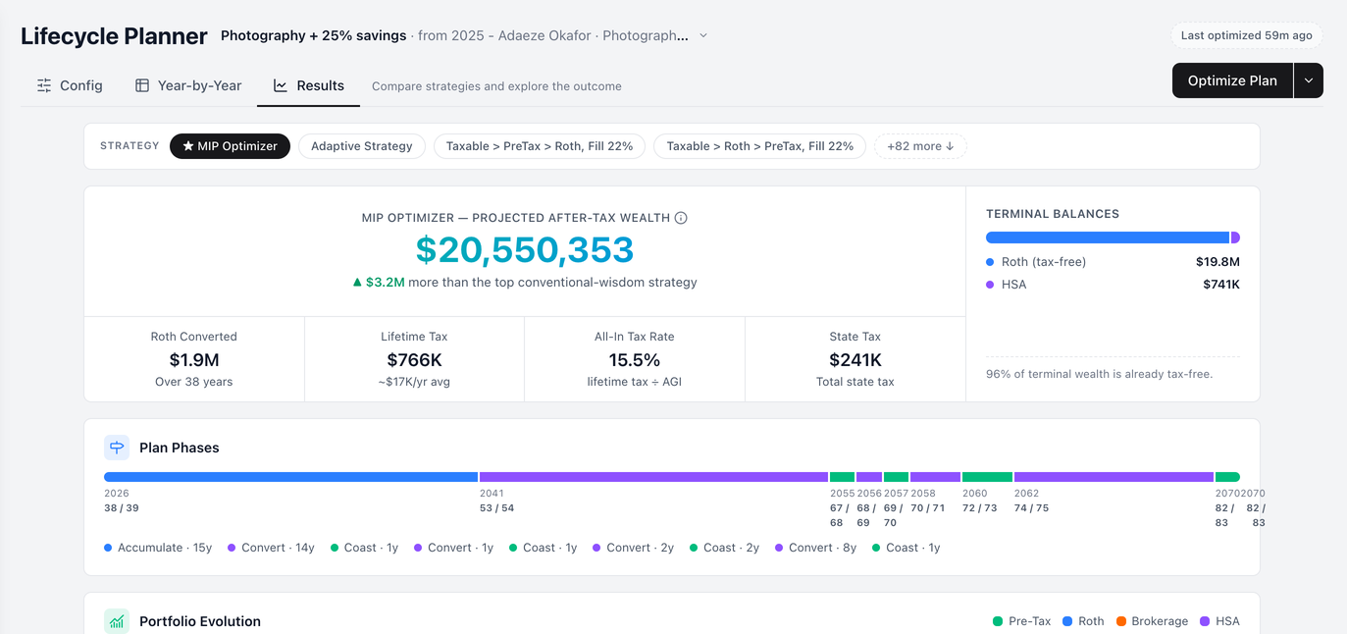Click the Lifetime Tax $766K stat
Screen dimensions: 1347x634
pos(414,359)
